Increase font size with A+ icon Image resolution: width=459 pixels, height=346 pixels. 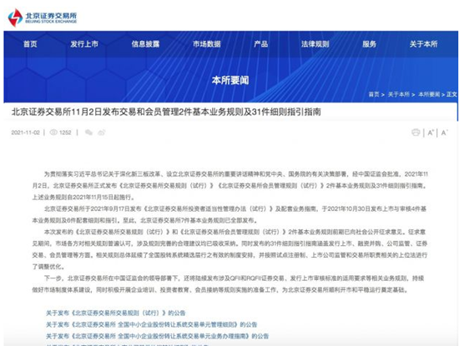pyautogui.click(x=431, y=133)
